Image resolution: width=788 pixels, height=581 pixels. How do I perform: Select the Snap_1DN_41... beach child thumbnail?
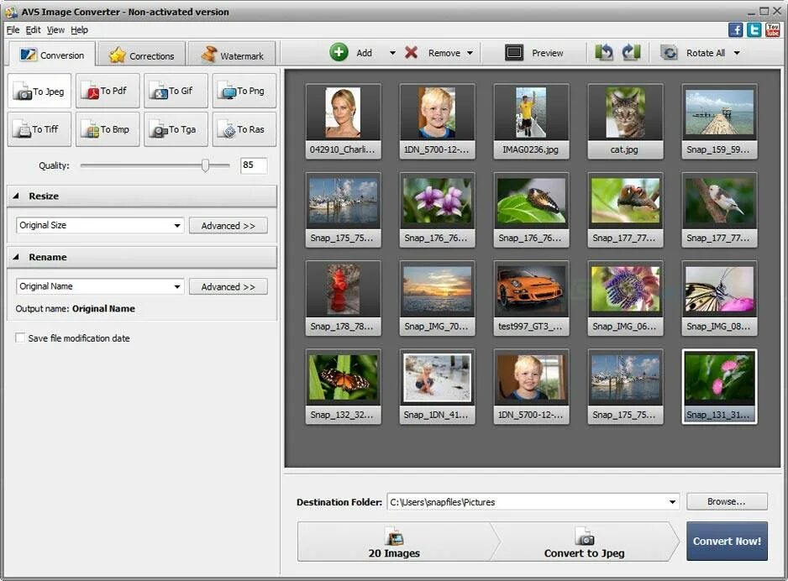coord(437,387)
